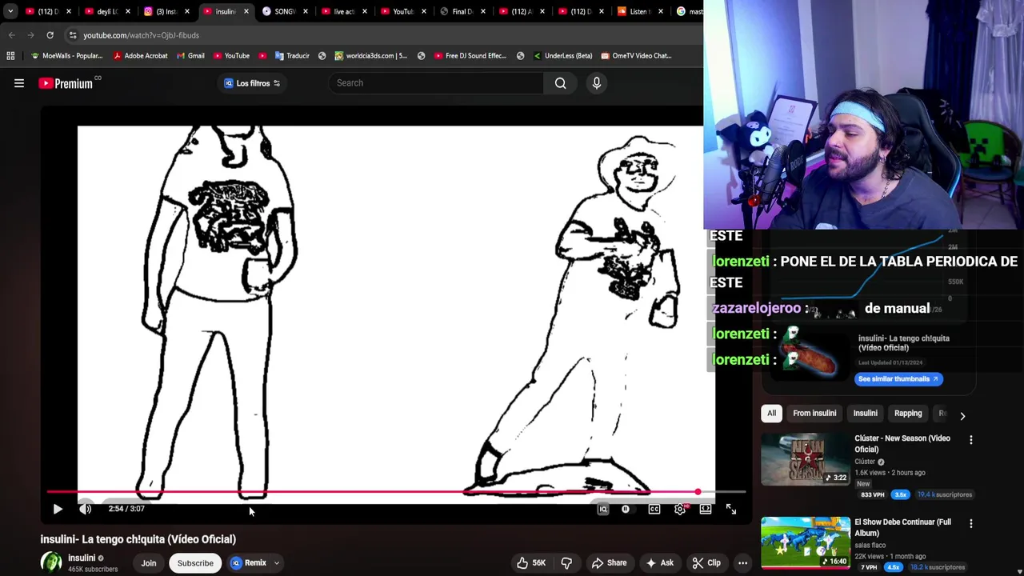Open Traducir bookmark

tap(291, 56)
